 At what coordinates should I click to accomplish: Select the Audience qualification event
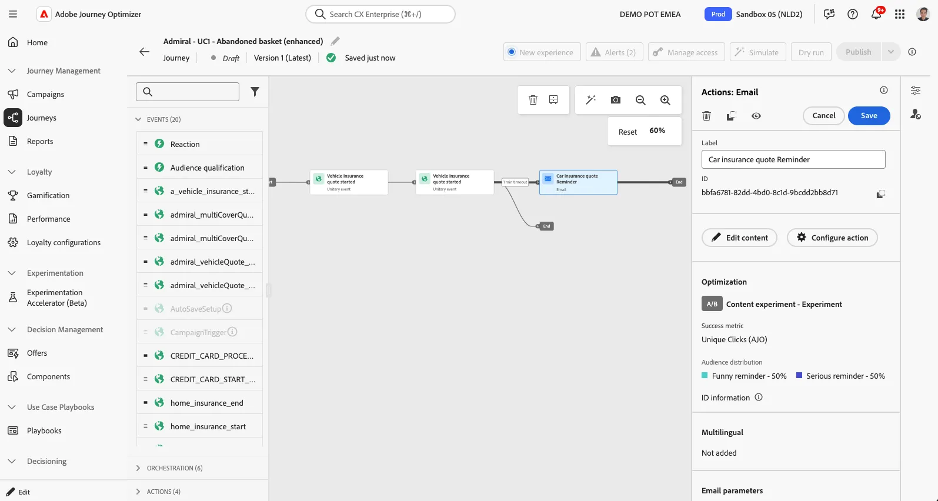pos(199,168)
